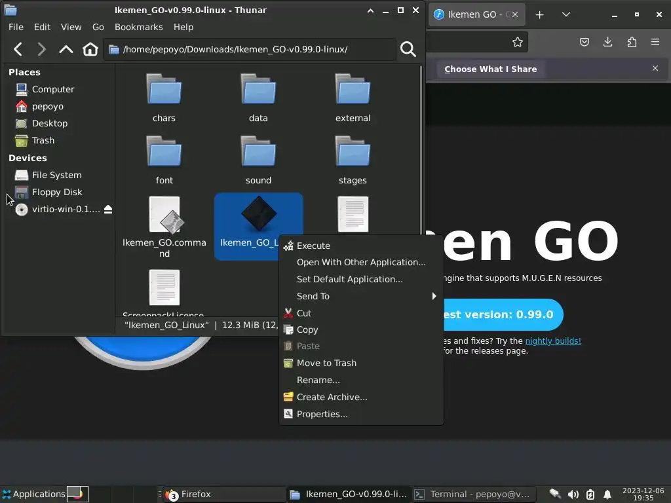Switch to Terminal window in taskbar
Viewport: 671px width, 503px height.
click(474, 494)
